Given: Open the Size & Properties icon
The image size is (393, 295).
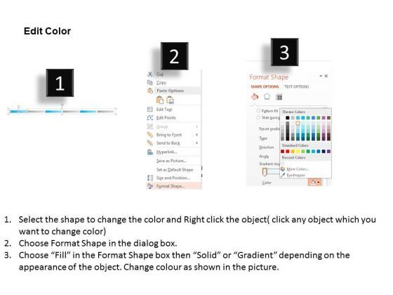Looking at the screenshot, I should point(279,97).
